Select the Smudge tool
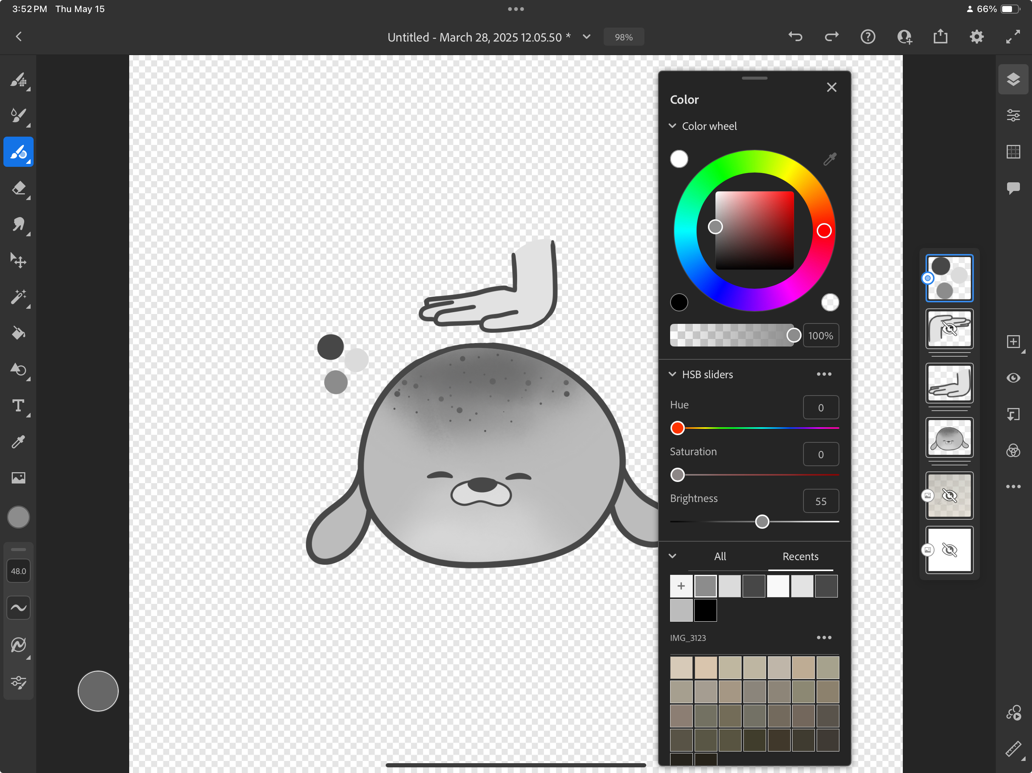Viewport: 1032px width, 773px height. tap(19, 225)
